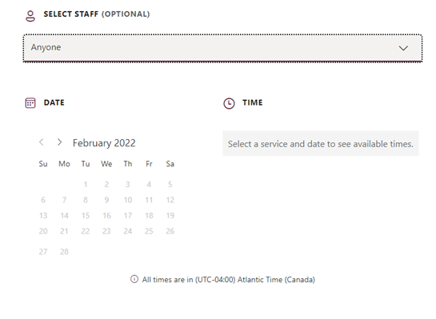Select February 5 on the calendar

[170, 185]
